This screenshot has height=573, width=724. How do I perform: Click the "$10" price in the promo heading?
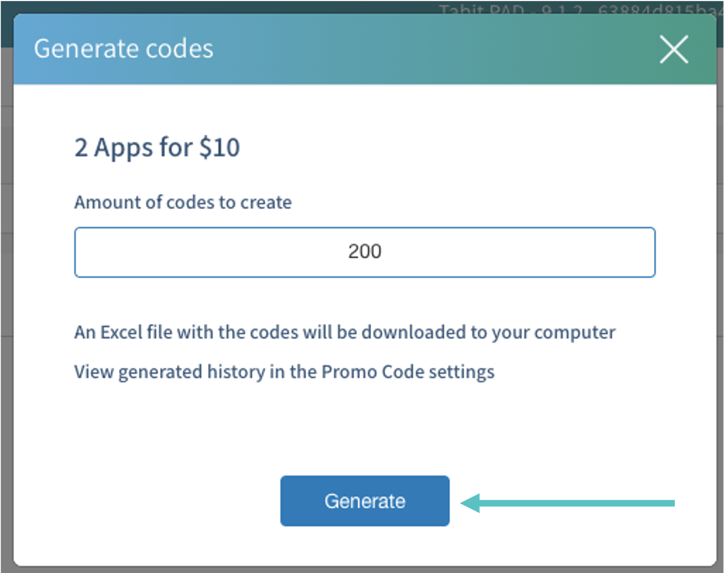point(219,147)
